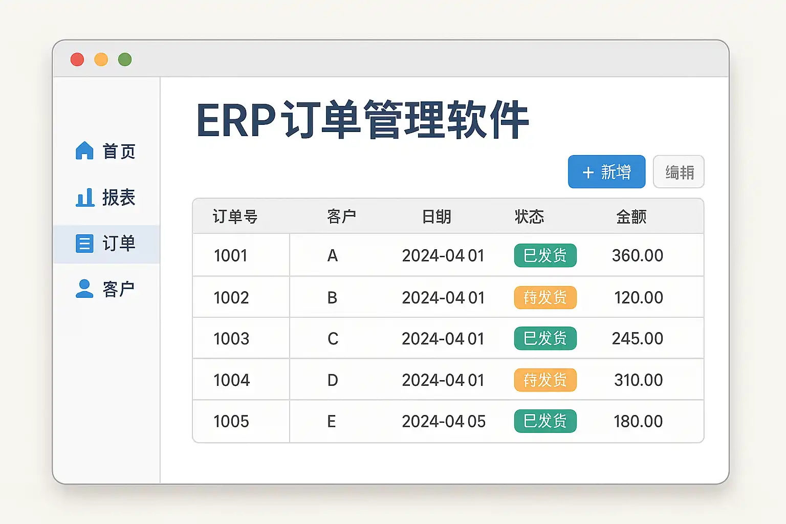Click customer D in order 1004 row
Image resolution: width=786 pixels, height=524 pixels.
tap(333, 380)
